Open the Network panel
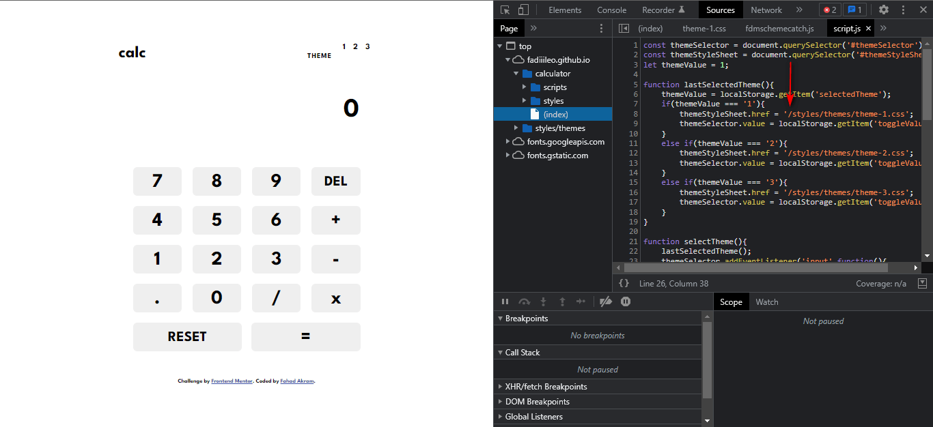Image resolution: width=933 pixels, height=427 pixels. 766,10
